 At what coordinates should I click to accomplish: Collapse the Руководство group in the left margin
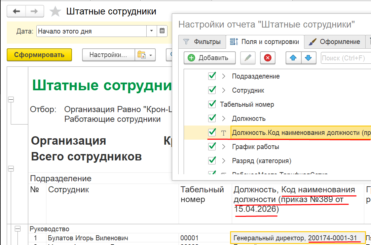click(x=17, y=229)
